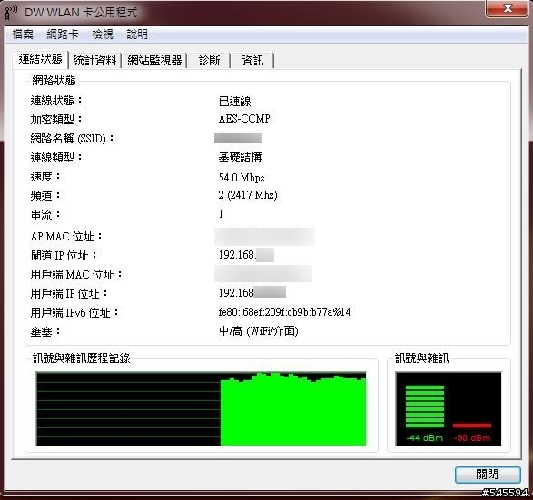
Task: Click the 壅塞 label
Action: 45,331
